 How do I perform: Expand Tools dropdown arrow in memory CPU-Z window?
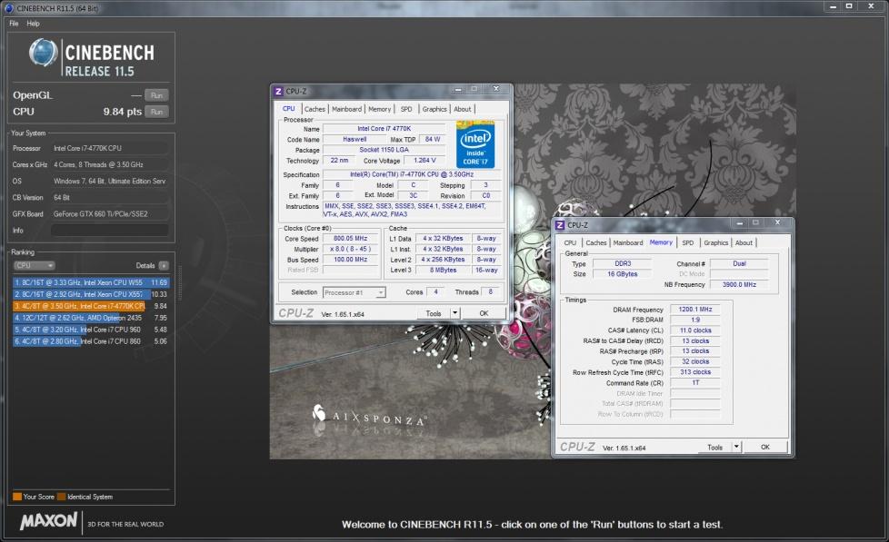click(x=736, y=448)
